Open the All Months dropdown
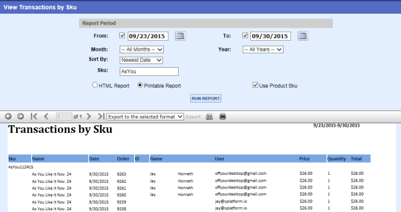The height and width of the screenshot is (212, 401). coord(141,49)
